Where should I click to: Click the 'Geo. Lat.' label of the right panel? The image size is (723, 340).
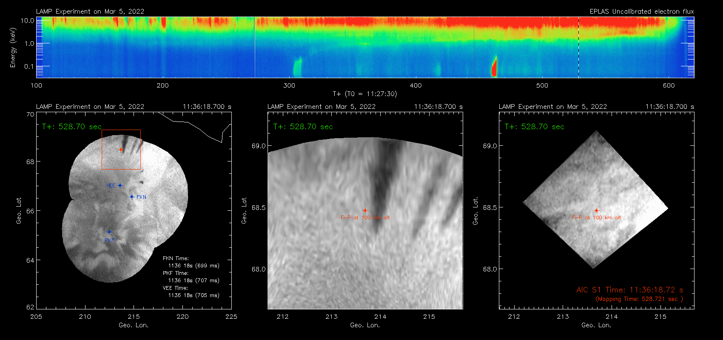[x=475, y=210]
